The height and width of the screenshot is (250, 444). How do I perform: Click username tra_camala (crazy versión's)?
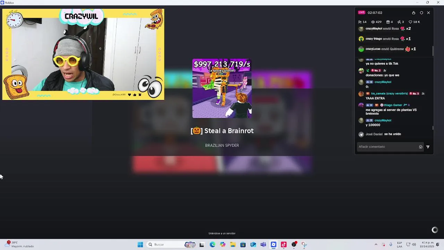click(x=390, y=94)
